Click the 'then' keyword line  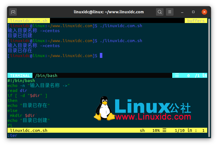tap(12, 101)
